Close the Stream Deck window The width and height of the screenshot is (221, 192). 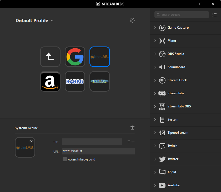click(213, 4)
